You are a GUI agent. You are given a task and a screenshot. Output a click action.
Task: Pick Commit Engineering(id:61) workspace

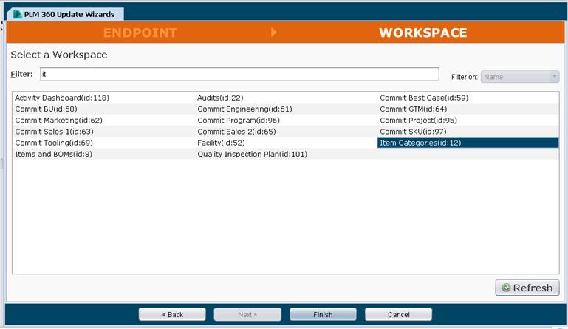[244, 109]
